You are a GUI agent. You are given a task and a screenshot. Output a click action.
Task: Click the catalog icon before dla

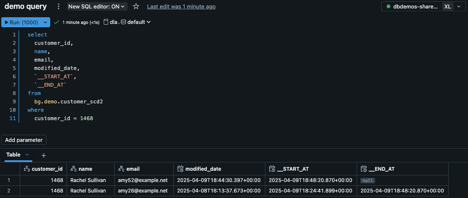(x=106, y=22)
